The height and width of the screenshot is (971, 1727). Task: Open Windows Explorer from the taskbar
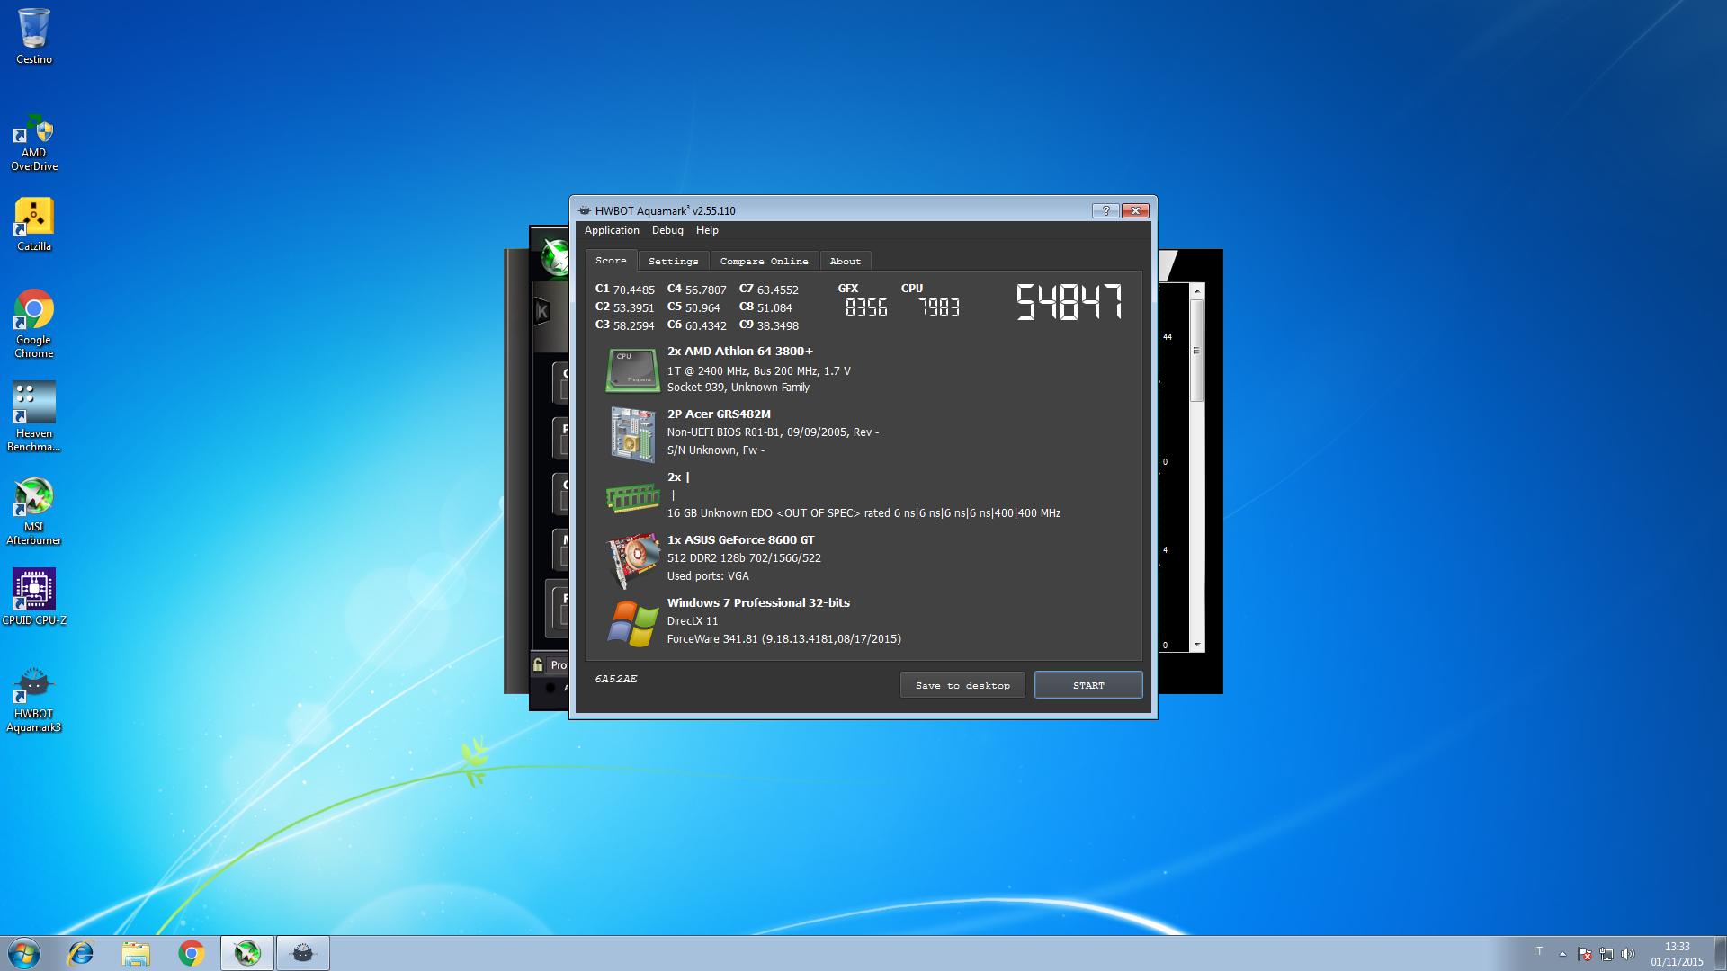pos(136,953)
